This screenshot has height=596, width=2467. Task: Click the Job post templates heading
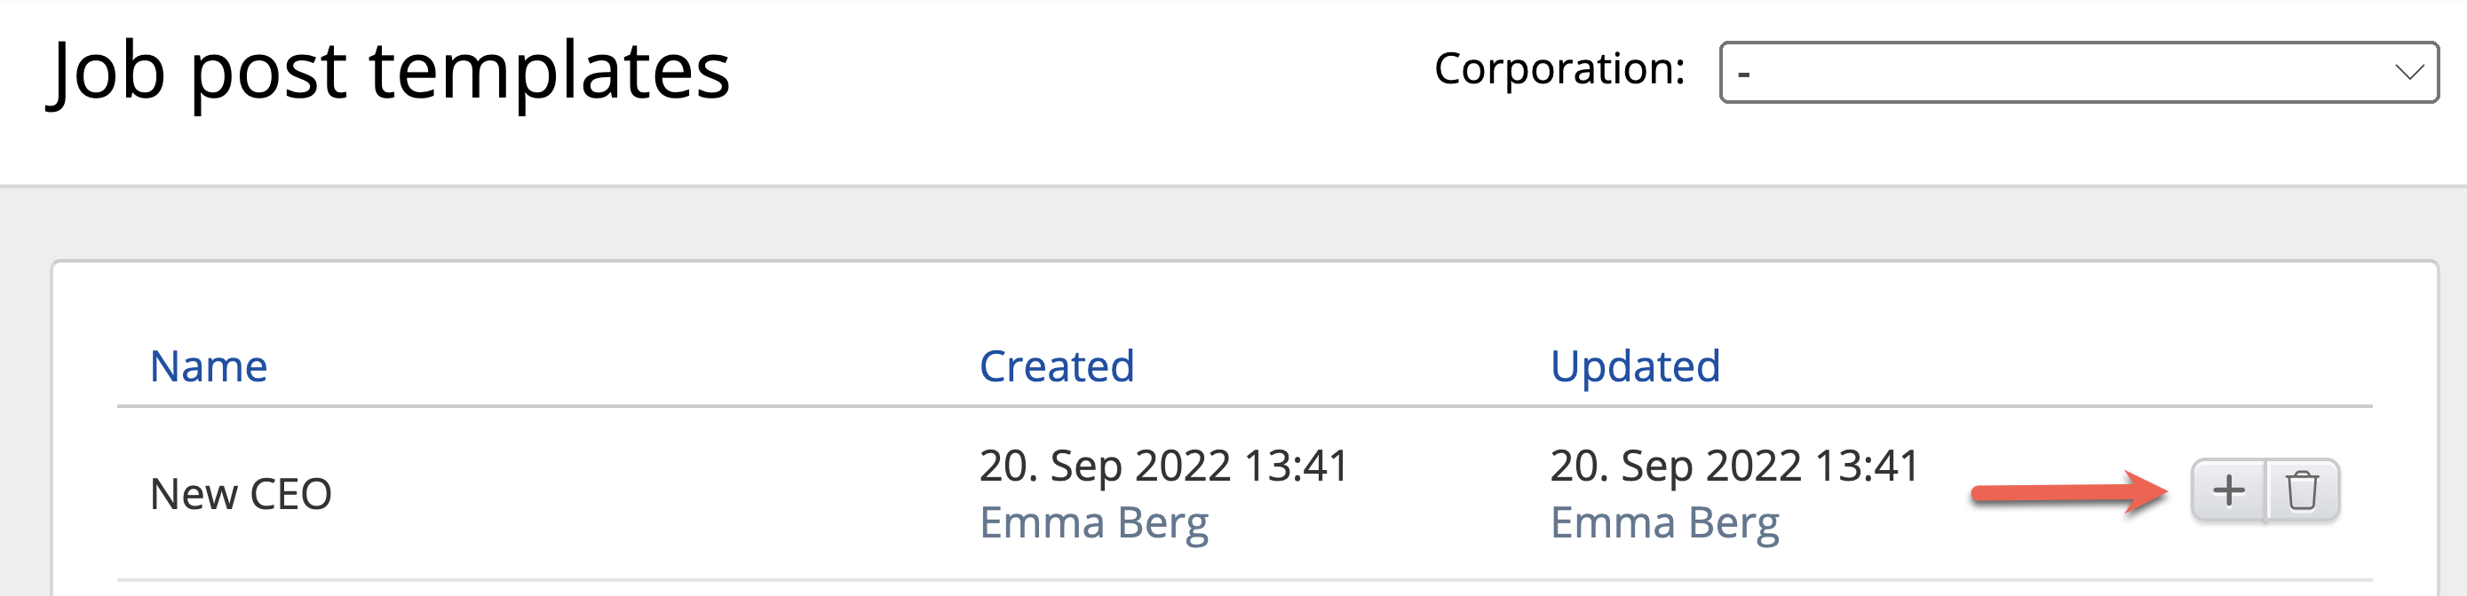389,72
